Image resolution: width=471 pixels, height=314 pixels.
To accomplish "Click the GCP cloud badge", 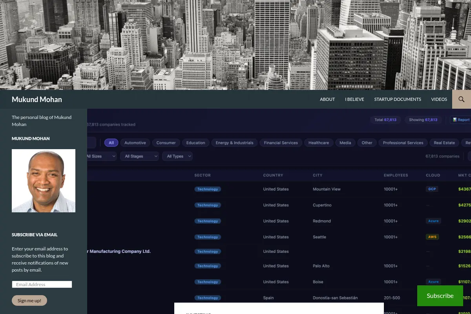I will point(432,189).
